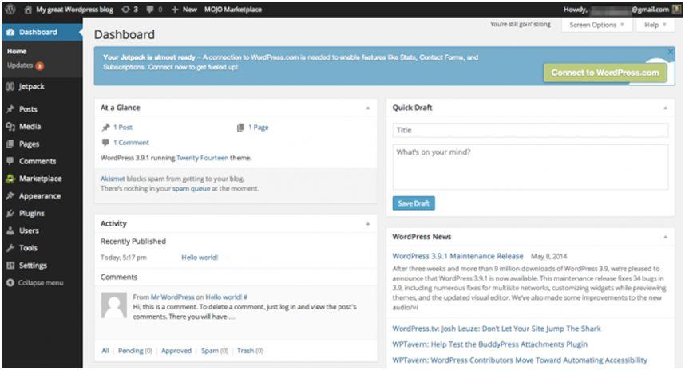Click Connect to WordPress.com button
Viewport: 685px width, 370px height.
tap(605, 73)
